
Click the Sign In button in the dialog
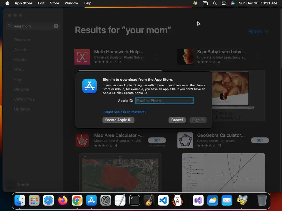tap(198, 120)
